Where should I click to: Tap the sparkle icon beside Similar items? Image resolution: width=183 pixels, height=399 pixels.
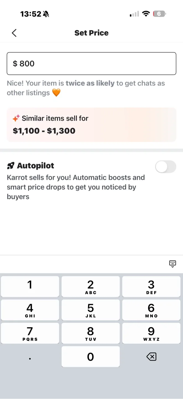16,118
